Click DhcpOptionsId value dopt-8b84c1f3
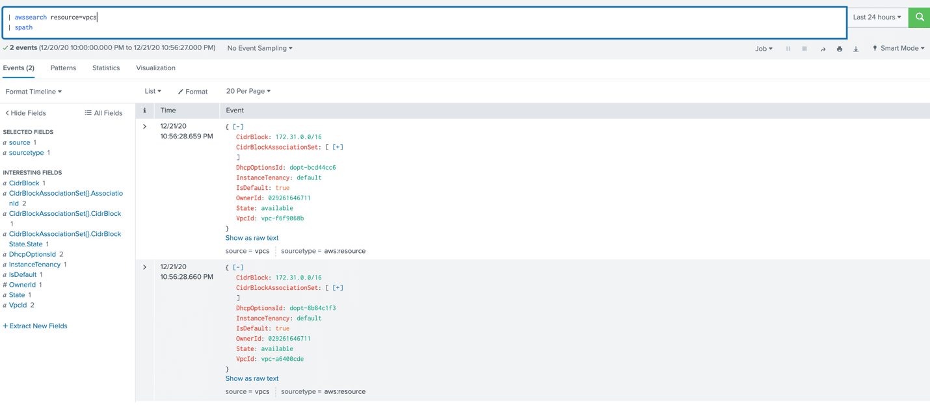Image resolution: width=930 pixels, height=405 pixels. click(313, 308)
